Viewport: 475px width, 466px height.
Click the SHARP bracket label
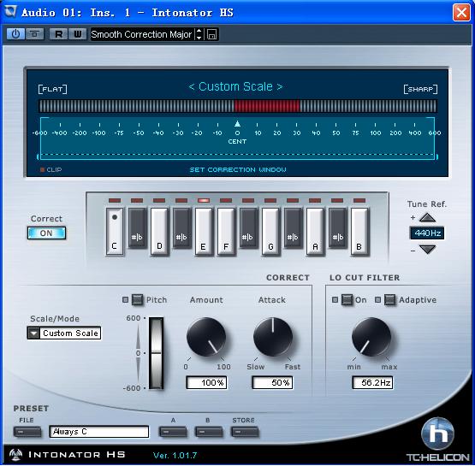coord(420,89)
